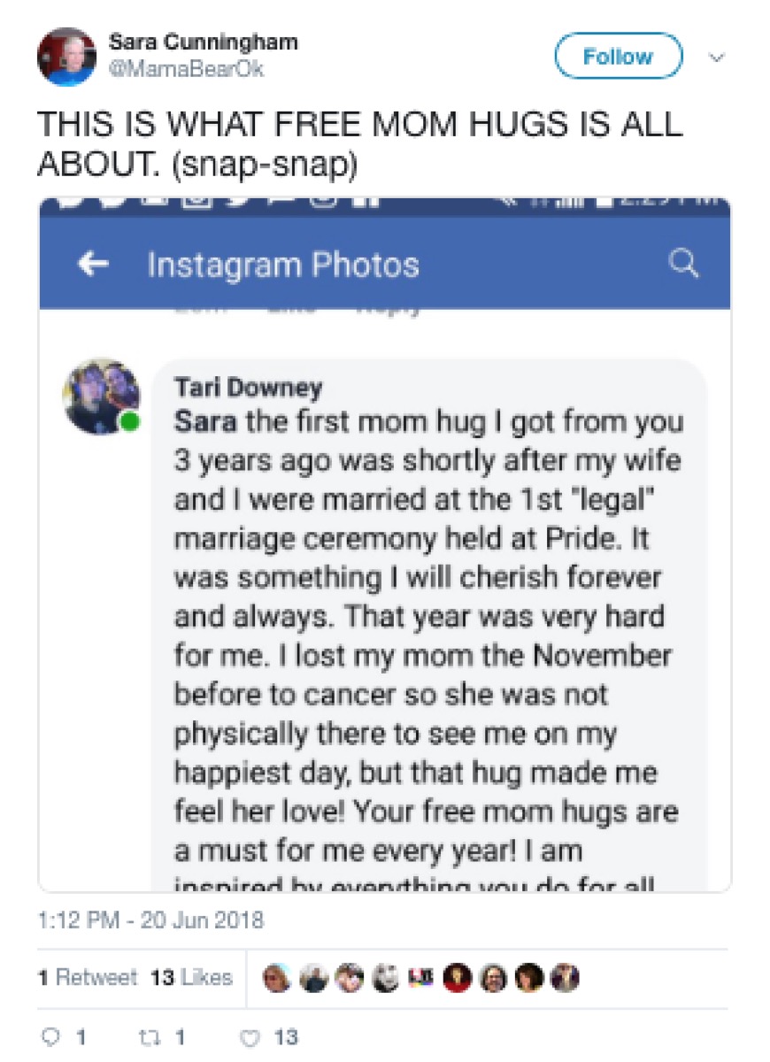Click the last liker avatar in the row

click(x=565, y=978)
